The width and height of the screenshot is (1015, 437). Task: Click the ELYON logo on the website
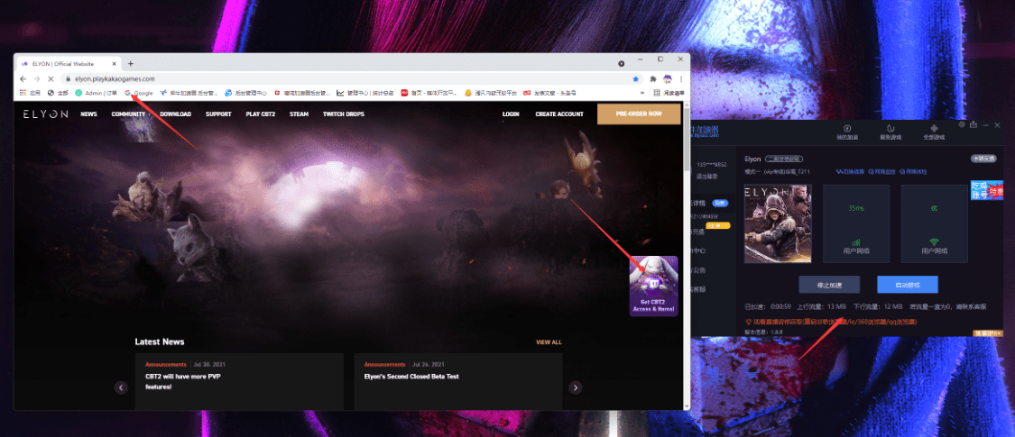(45, 114)
